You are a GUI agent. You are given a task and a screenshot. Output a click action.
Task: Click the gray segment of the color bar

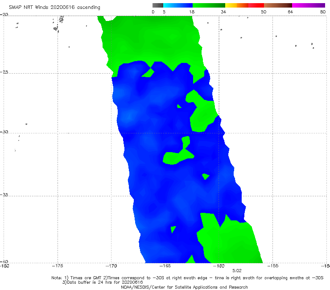[x=158, y=5]
